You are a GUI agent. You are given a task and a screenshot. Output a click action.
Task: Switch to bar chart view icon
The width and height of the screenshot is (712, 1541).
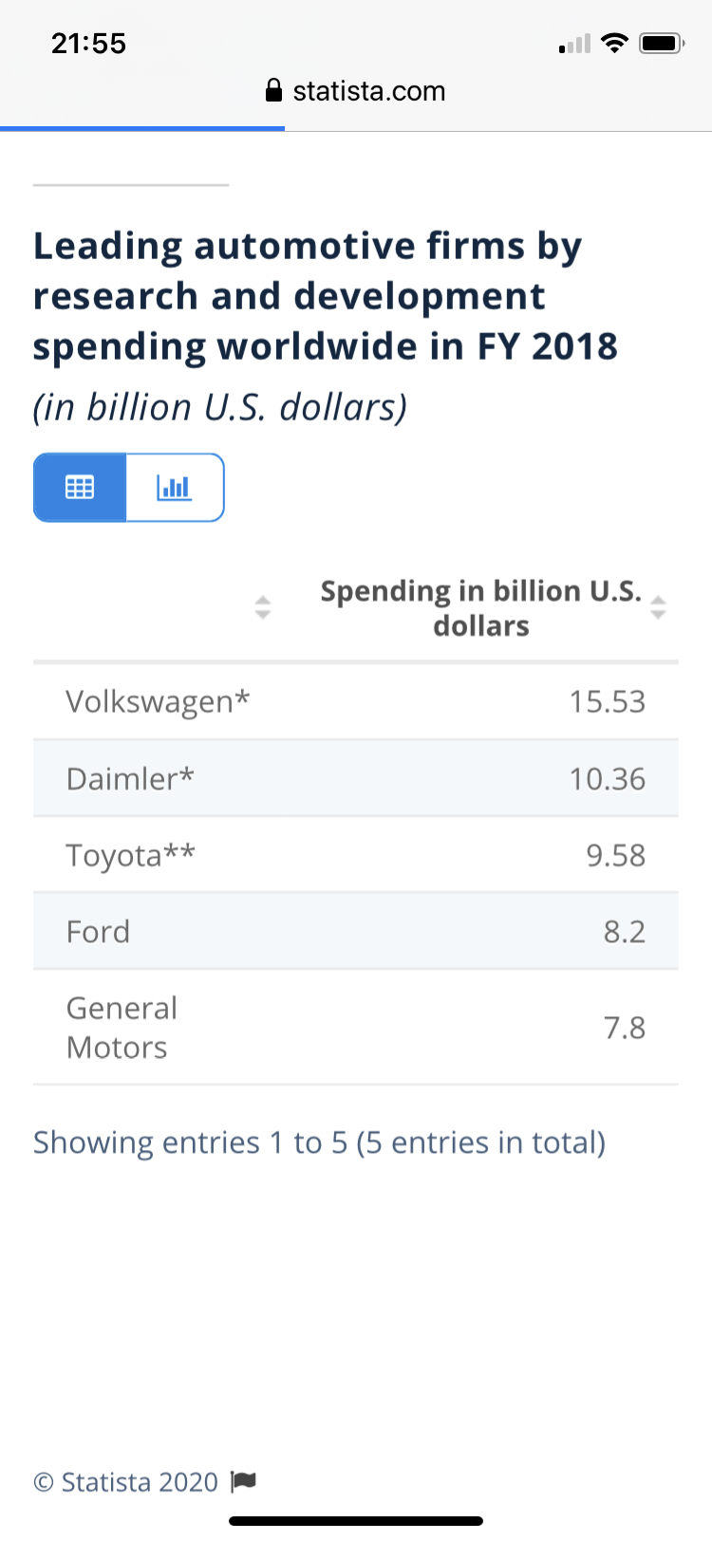coord(175,488)
